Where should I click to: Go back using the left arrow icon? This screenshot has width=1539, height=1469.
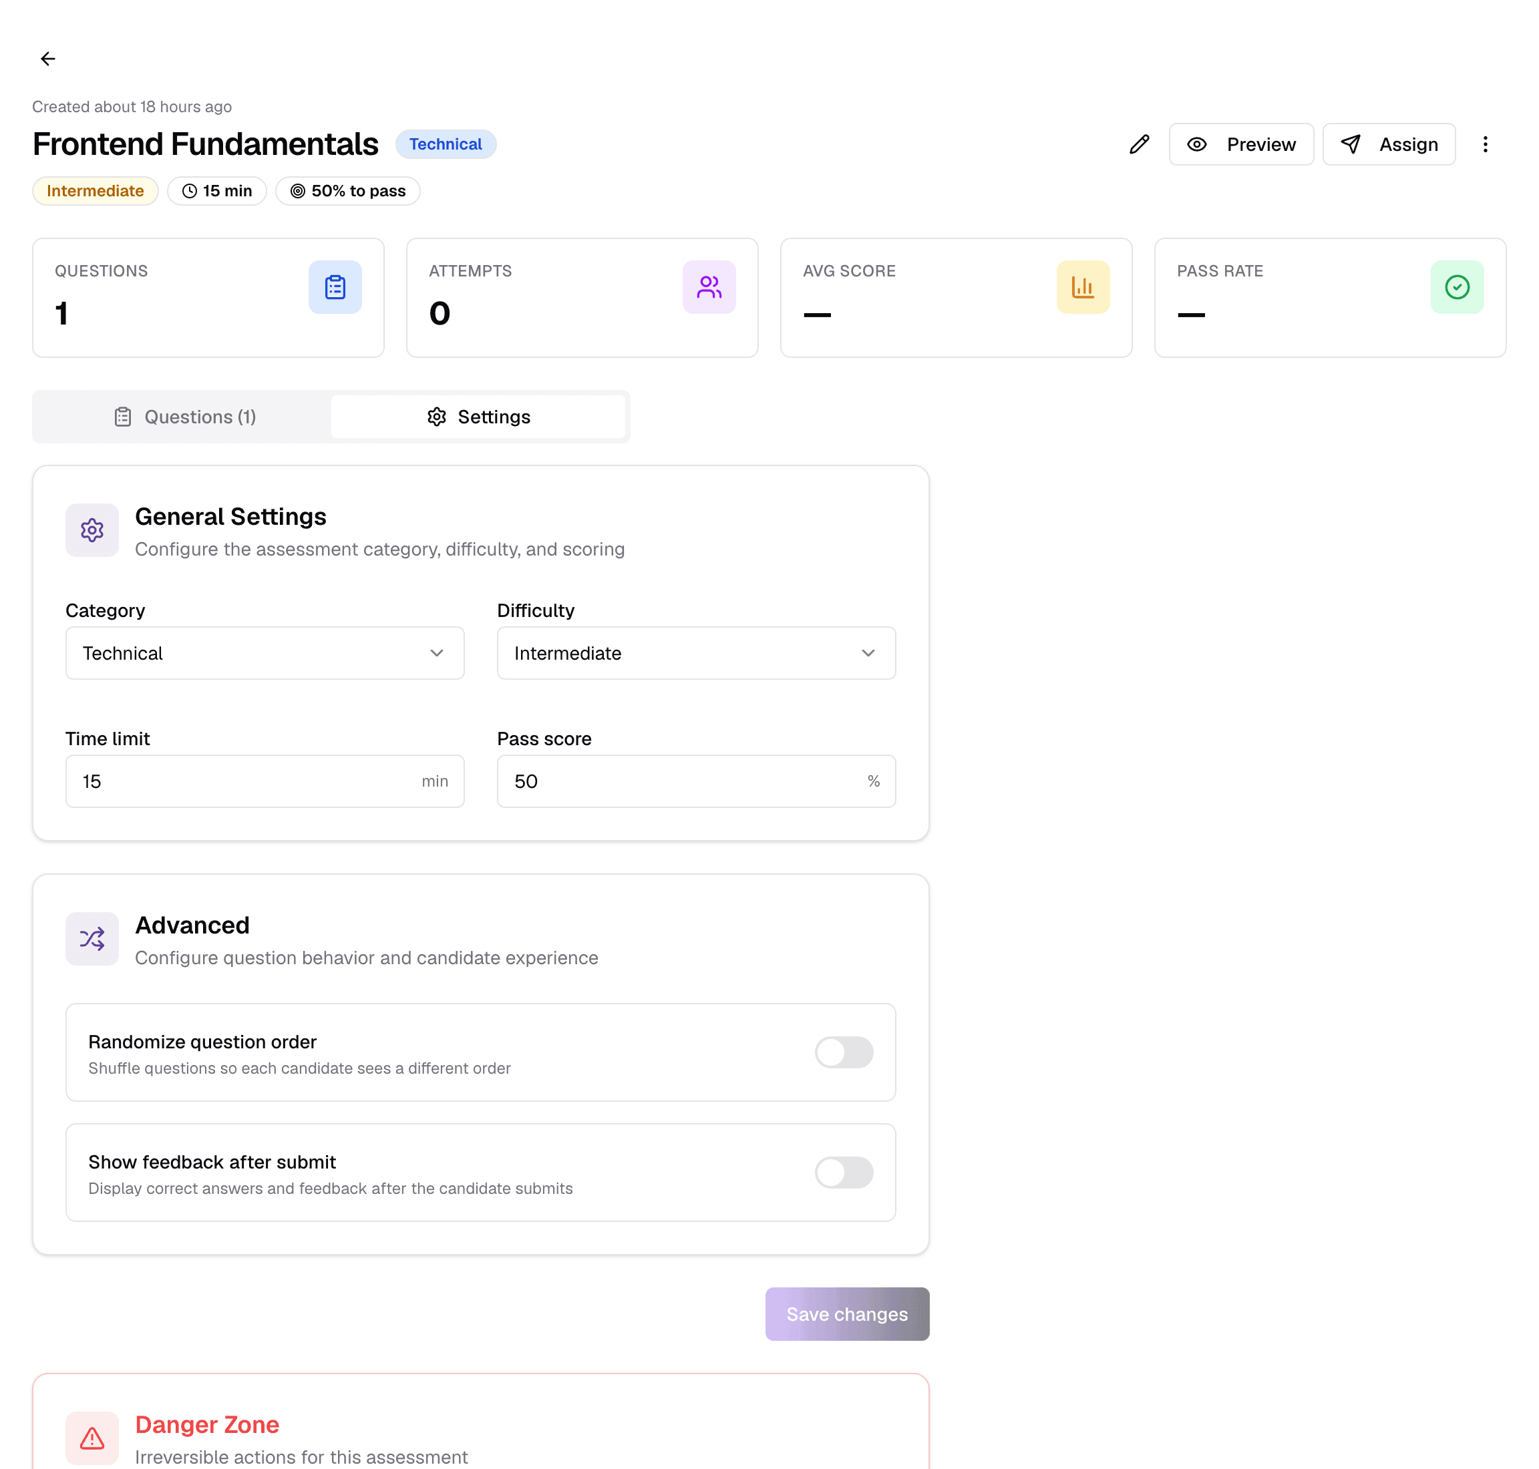click(x=48, y=59)
